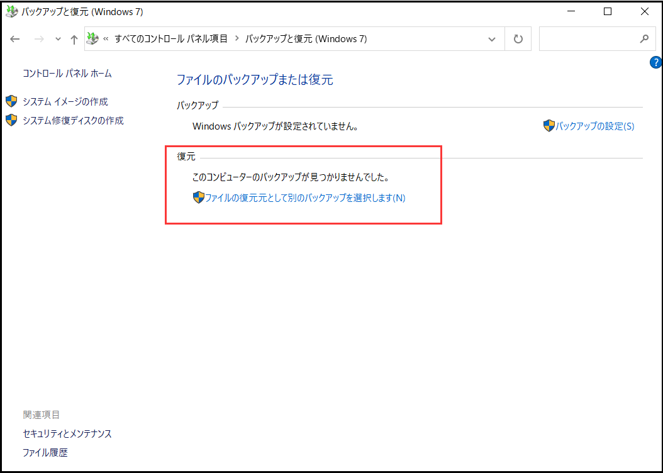Open システム修復ディスクの作成 link
663x473 pixels.
[x=73, y=121]
